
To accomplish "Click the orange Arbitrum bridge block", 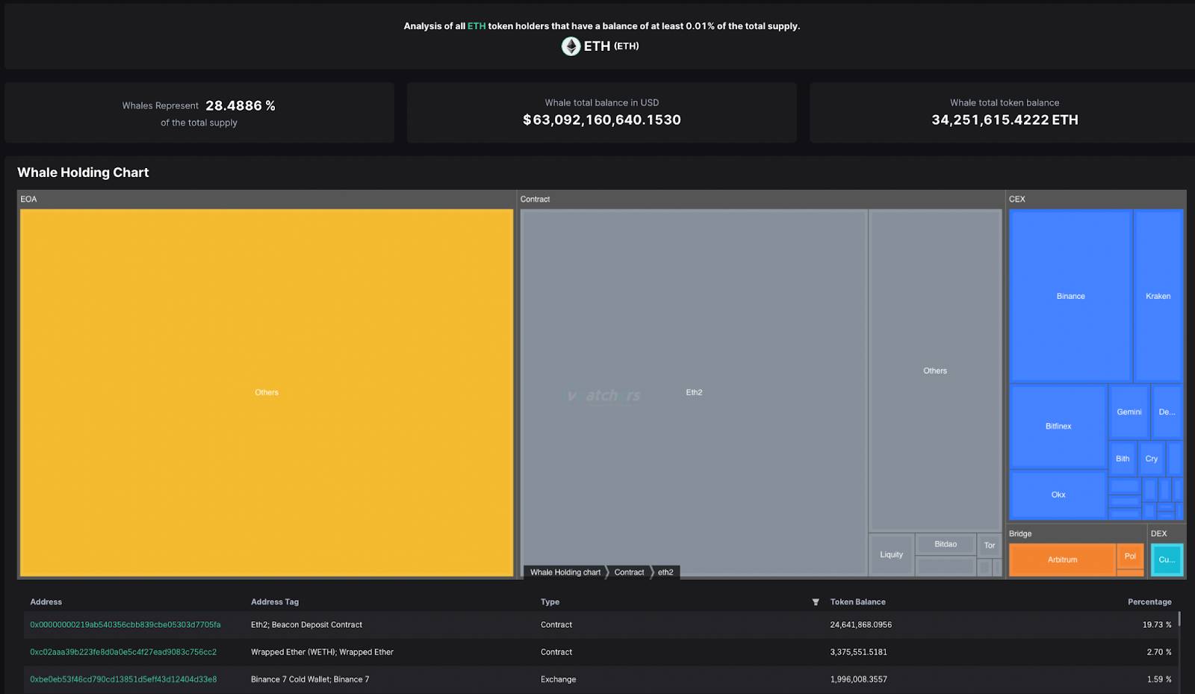I will 1062,560.
